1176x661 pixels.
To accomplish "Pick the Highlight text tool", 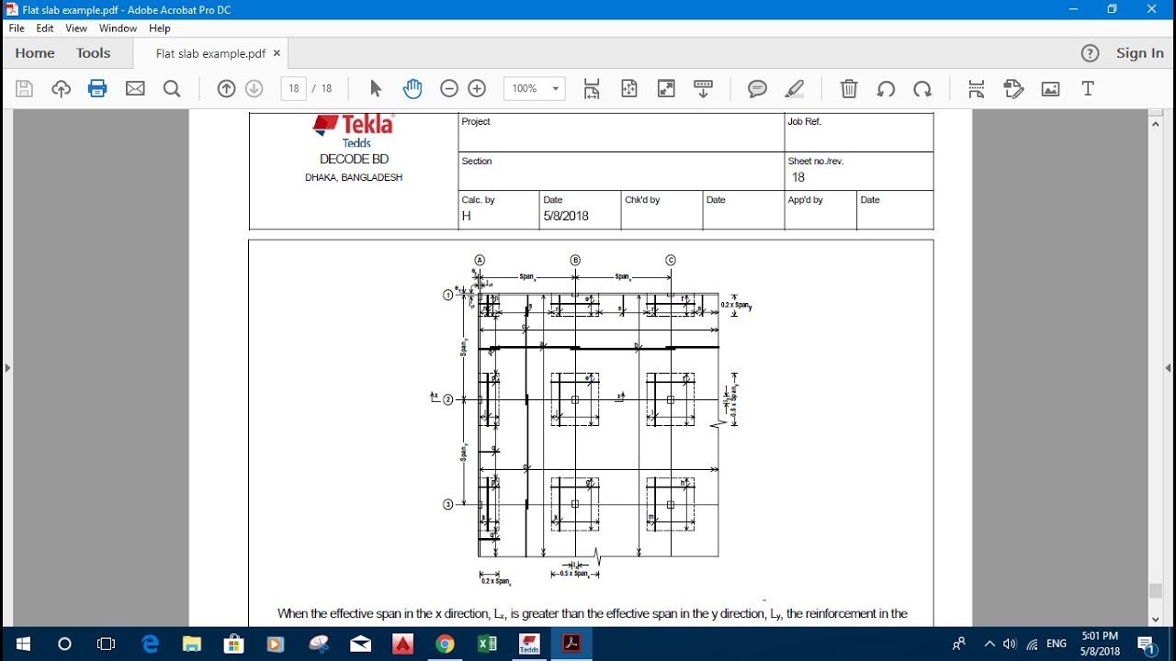I will 794,88.
